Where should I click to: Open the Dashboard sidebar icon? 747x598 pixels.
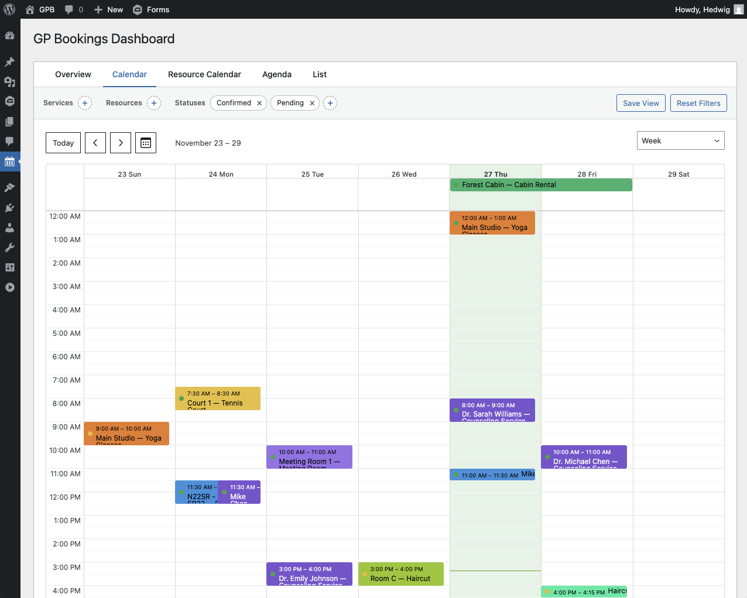10,36
